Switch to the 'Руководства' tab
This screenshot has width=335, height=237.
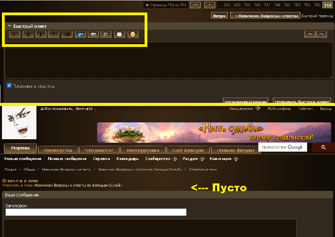[x=58, y=150]
